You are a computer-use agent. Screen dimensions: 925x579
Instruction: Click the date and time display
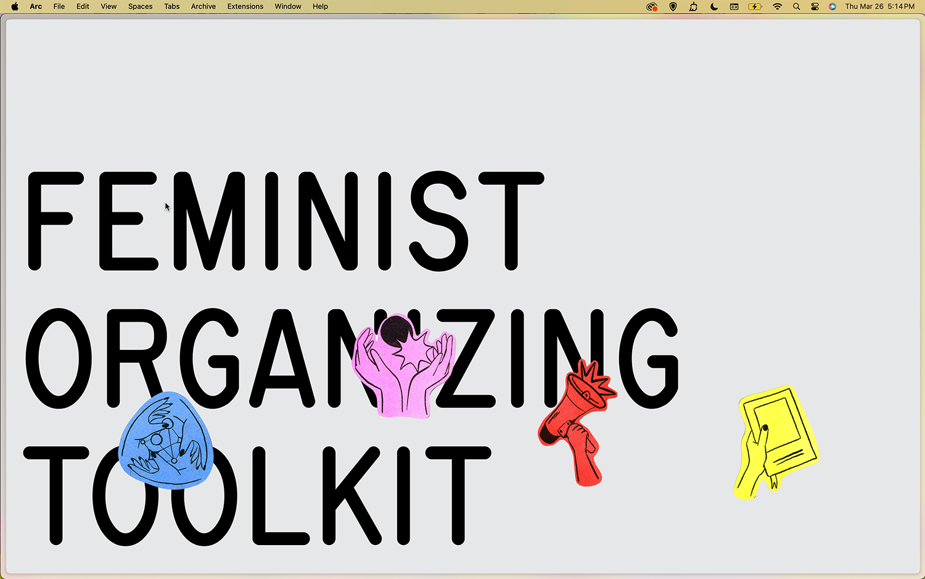pyautogui.click(x=879, y=7)
